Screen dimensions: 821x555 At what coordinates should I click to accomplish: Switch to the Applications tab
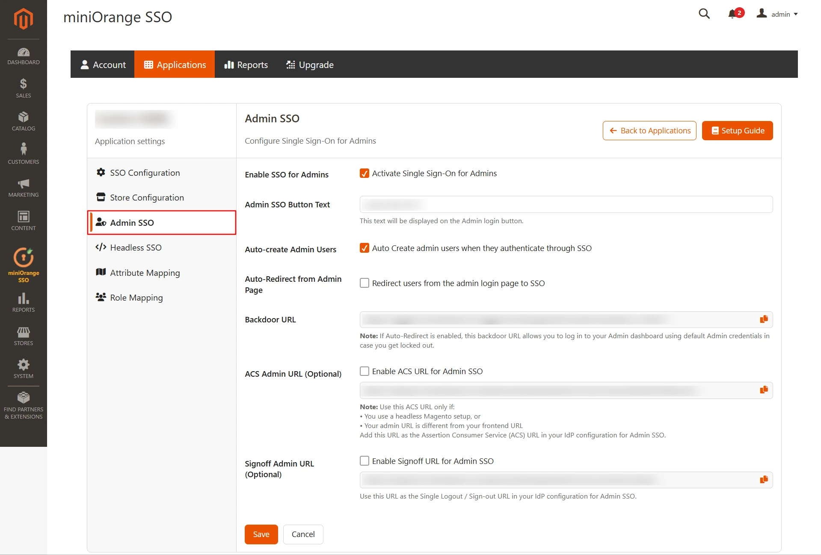pos(175,64)
